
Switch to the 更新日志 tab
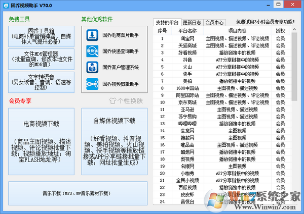[x=193, y=22]
